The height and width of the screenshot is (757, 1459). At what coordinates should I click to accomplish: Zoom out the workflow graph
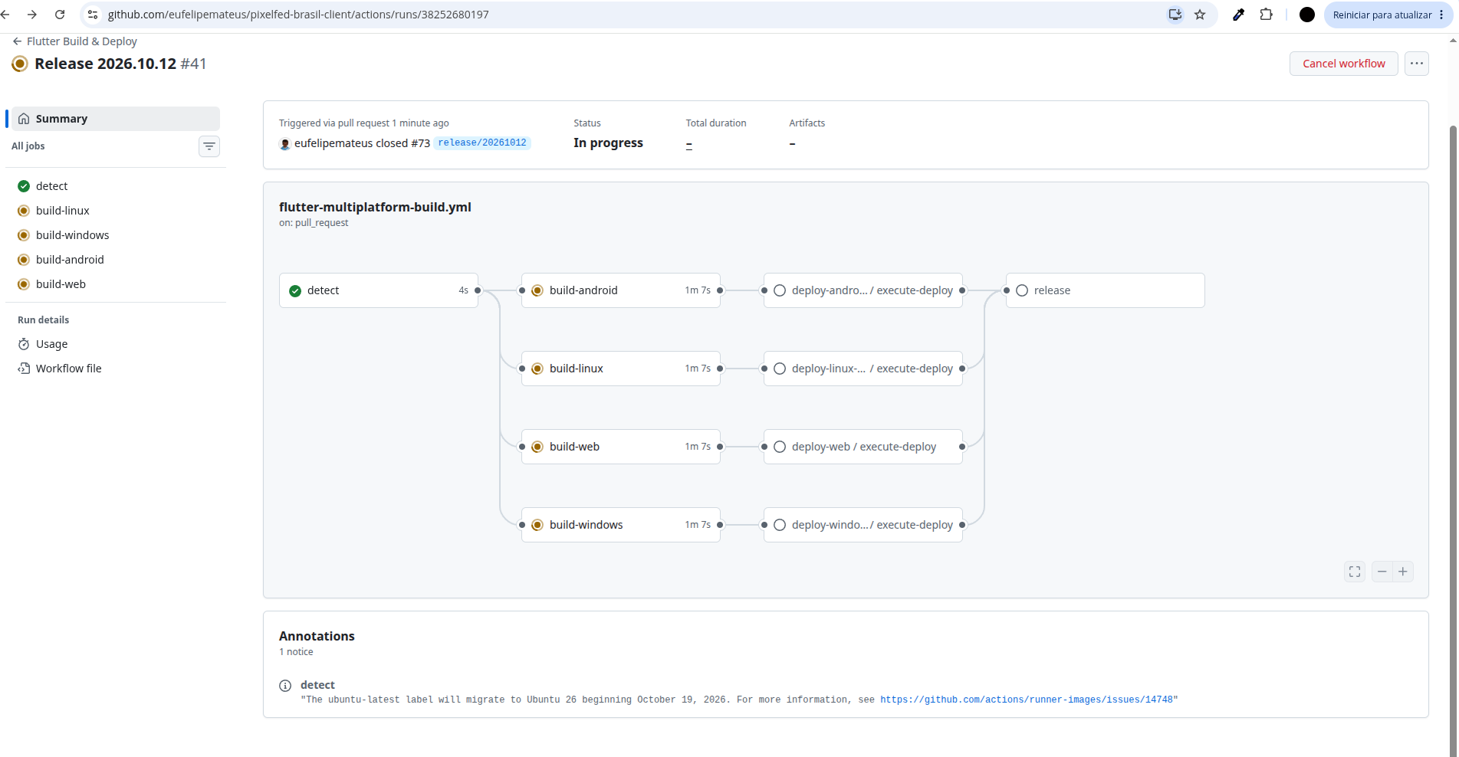1382,572
